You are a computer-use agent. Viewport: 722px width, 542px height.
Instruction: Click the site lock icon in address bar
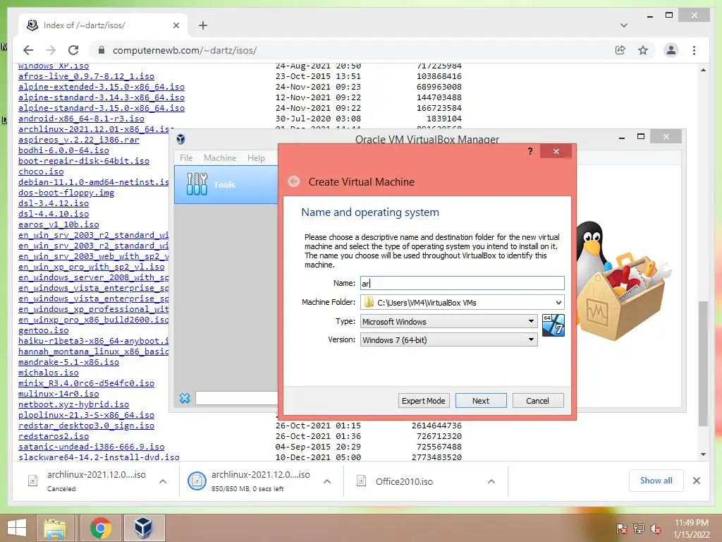[102, 50]
